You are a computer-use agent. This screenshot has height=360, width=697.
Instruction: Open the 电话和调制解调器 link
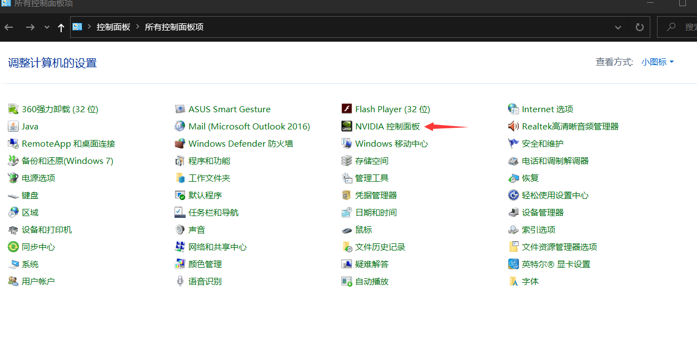pos(555,161)
